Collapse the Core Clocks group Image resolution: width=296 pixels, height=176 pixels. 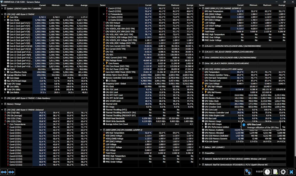tap(5, 20)
